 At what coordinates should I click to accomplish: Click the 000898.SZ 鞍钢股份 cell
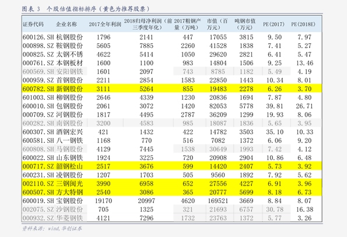[52, 46]
